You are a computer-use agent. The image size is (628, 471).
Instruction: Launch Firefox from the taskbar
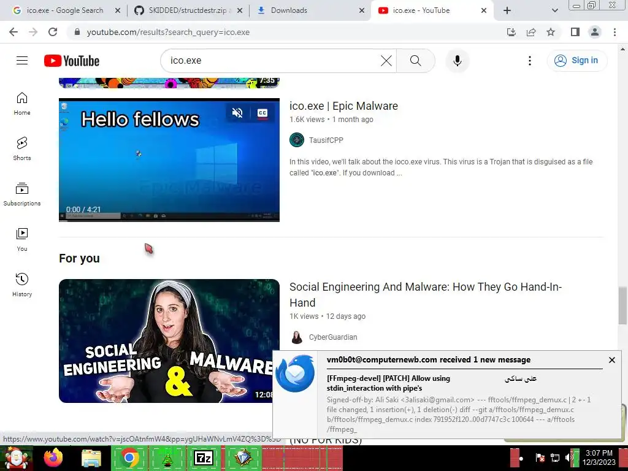[53, 458]
